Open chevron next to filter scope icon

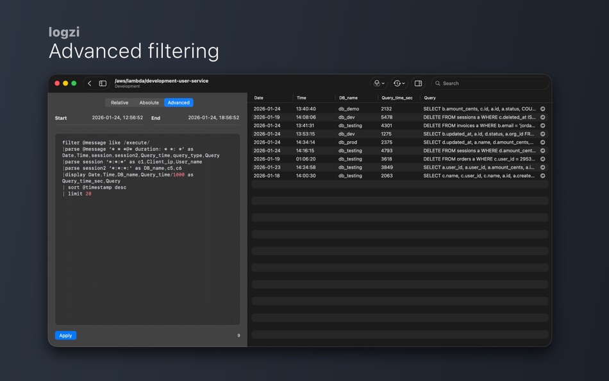click(384, 83)
